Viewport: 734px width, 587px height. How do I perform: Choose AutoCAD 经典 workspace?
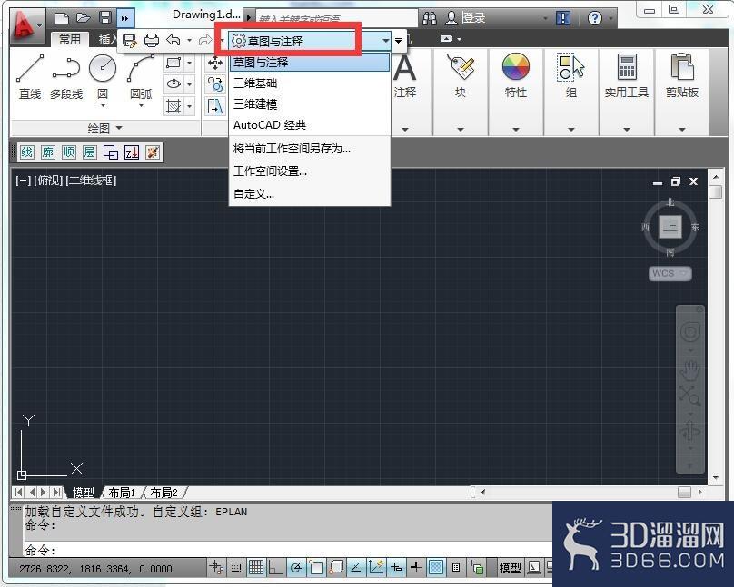tap(310, 125)
